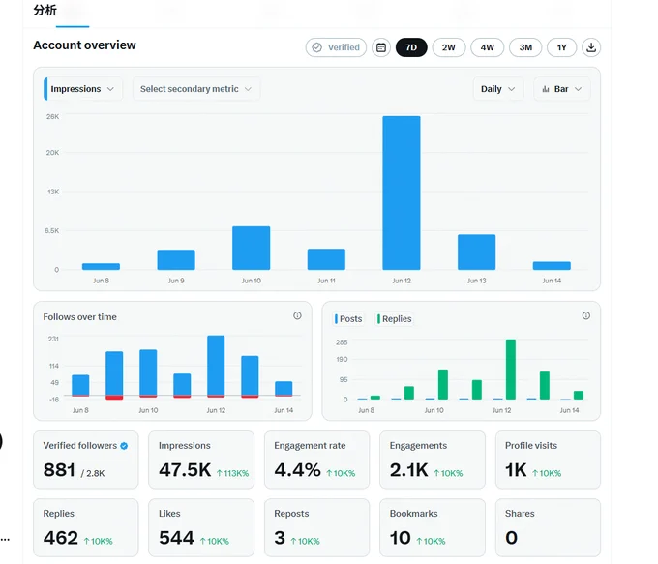Select the Jun 10 impressions bar
The width and height of the screenshot is (658, 564).
pyautogui.click(x=251, y=248)
